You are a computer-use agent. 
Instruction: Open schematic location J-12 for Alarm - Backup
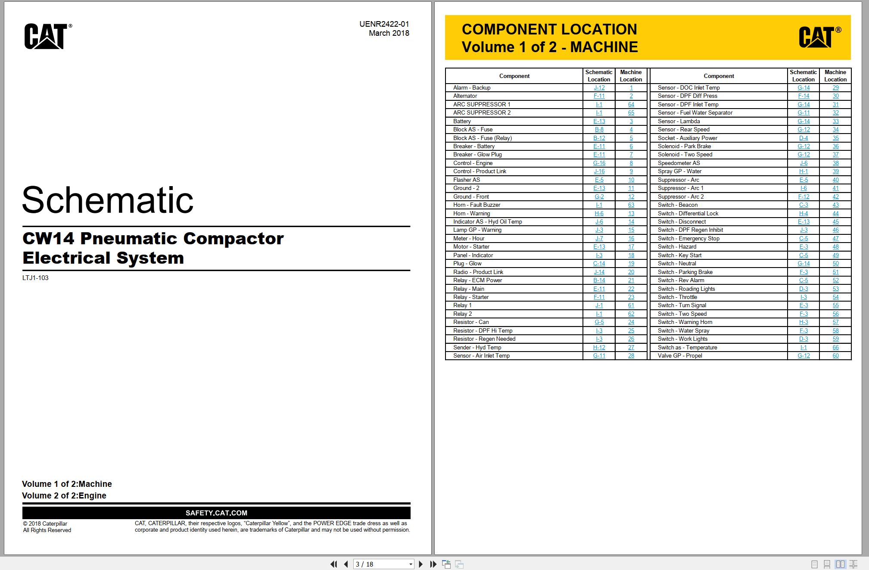[599, 87]
